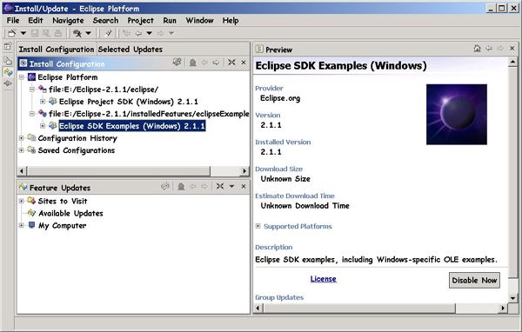This screenshot has width=522, height=332.
Task: Click the Install Configuration home icon
Action: click(x=193, y=63)
